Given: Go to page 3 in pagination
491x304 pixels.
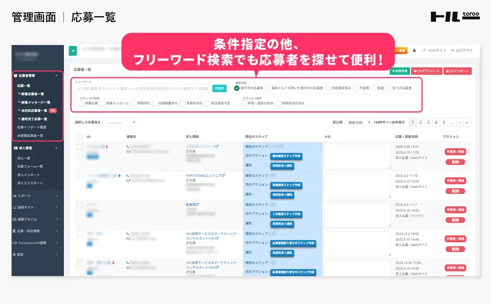Looking at the screenshot, I should pyautogui.click(x=428, y=122).
